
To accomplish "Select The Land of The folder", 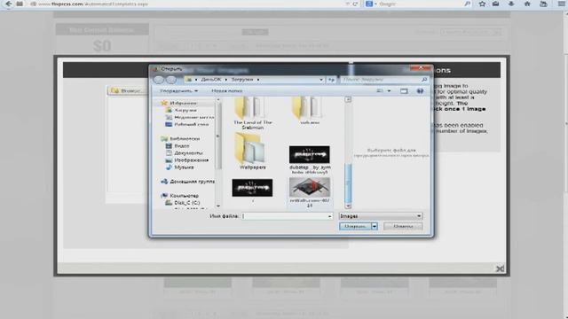I will pos(252,113).
